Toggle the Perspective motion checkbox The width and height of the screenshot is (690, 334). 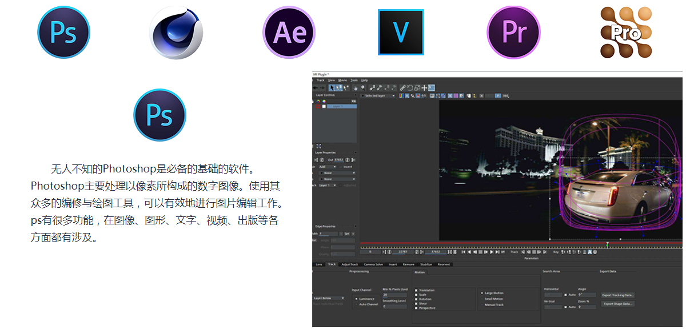click(x=416, y=308)
